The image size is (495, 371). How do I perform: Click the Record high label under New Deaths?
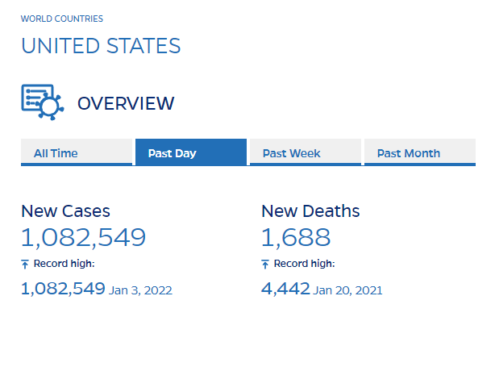coord(305,264)
